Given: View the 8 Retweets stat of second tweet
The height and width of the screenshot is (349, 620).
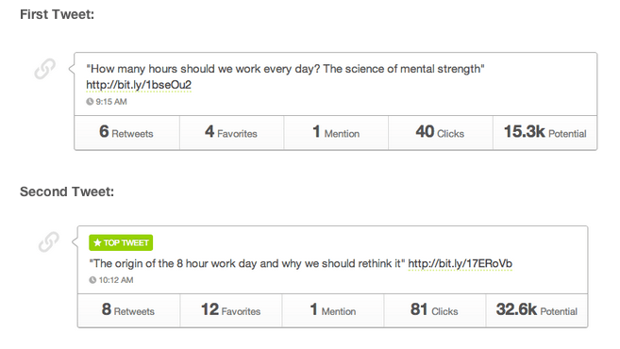Looking at the screenshot, I should click(129, 310).
